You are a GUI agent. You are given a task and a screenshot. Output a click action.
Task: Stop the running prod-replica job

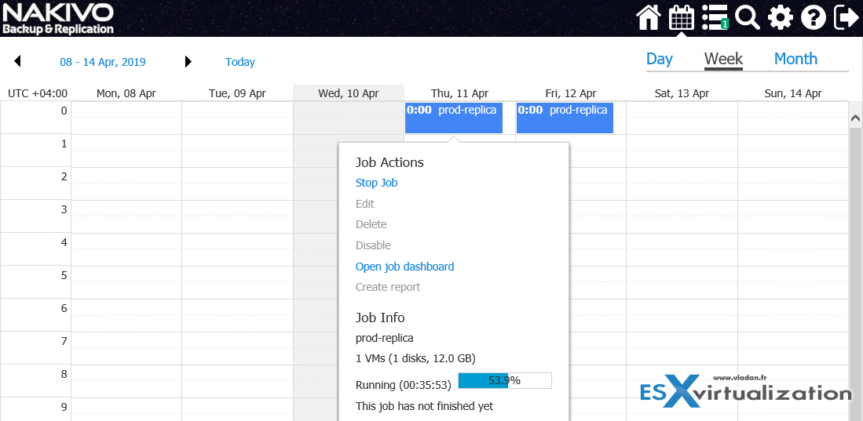376,183
